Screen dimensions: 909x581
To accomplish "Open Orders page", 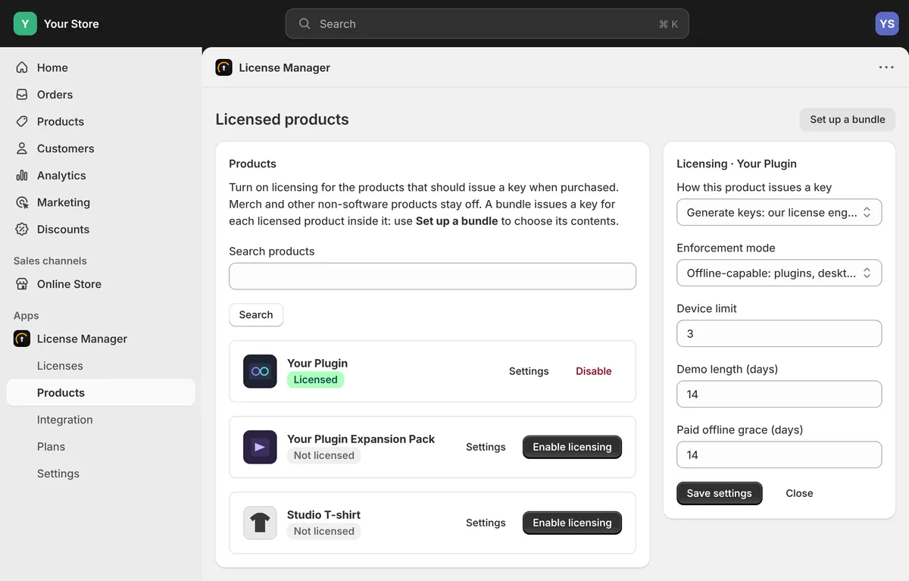I will (101, 95).
